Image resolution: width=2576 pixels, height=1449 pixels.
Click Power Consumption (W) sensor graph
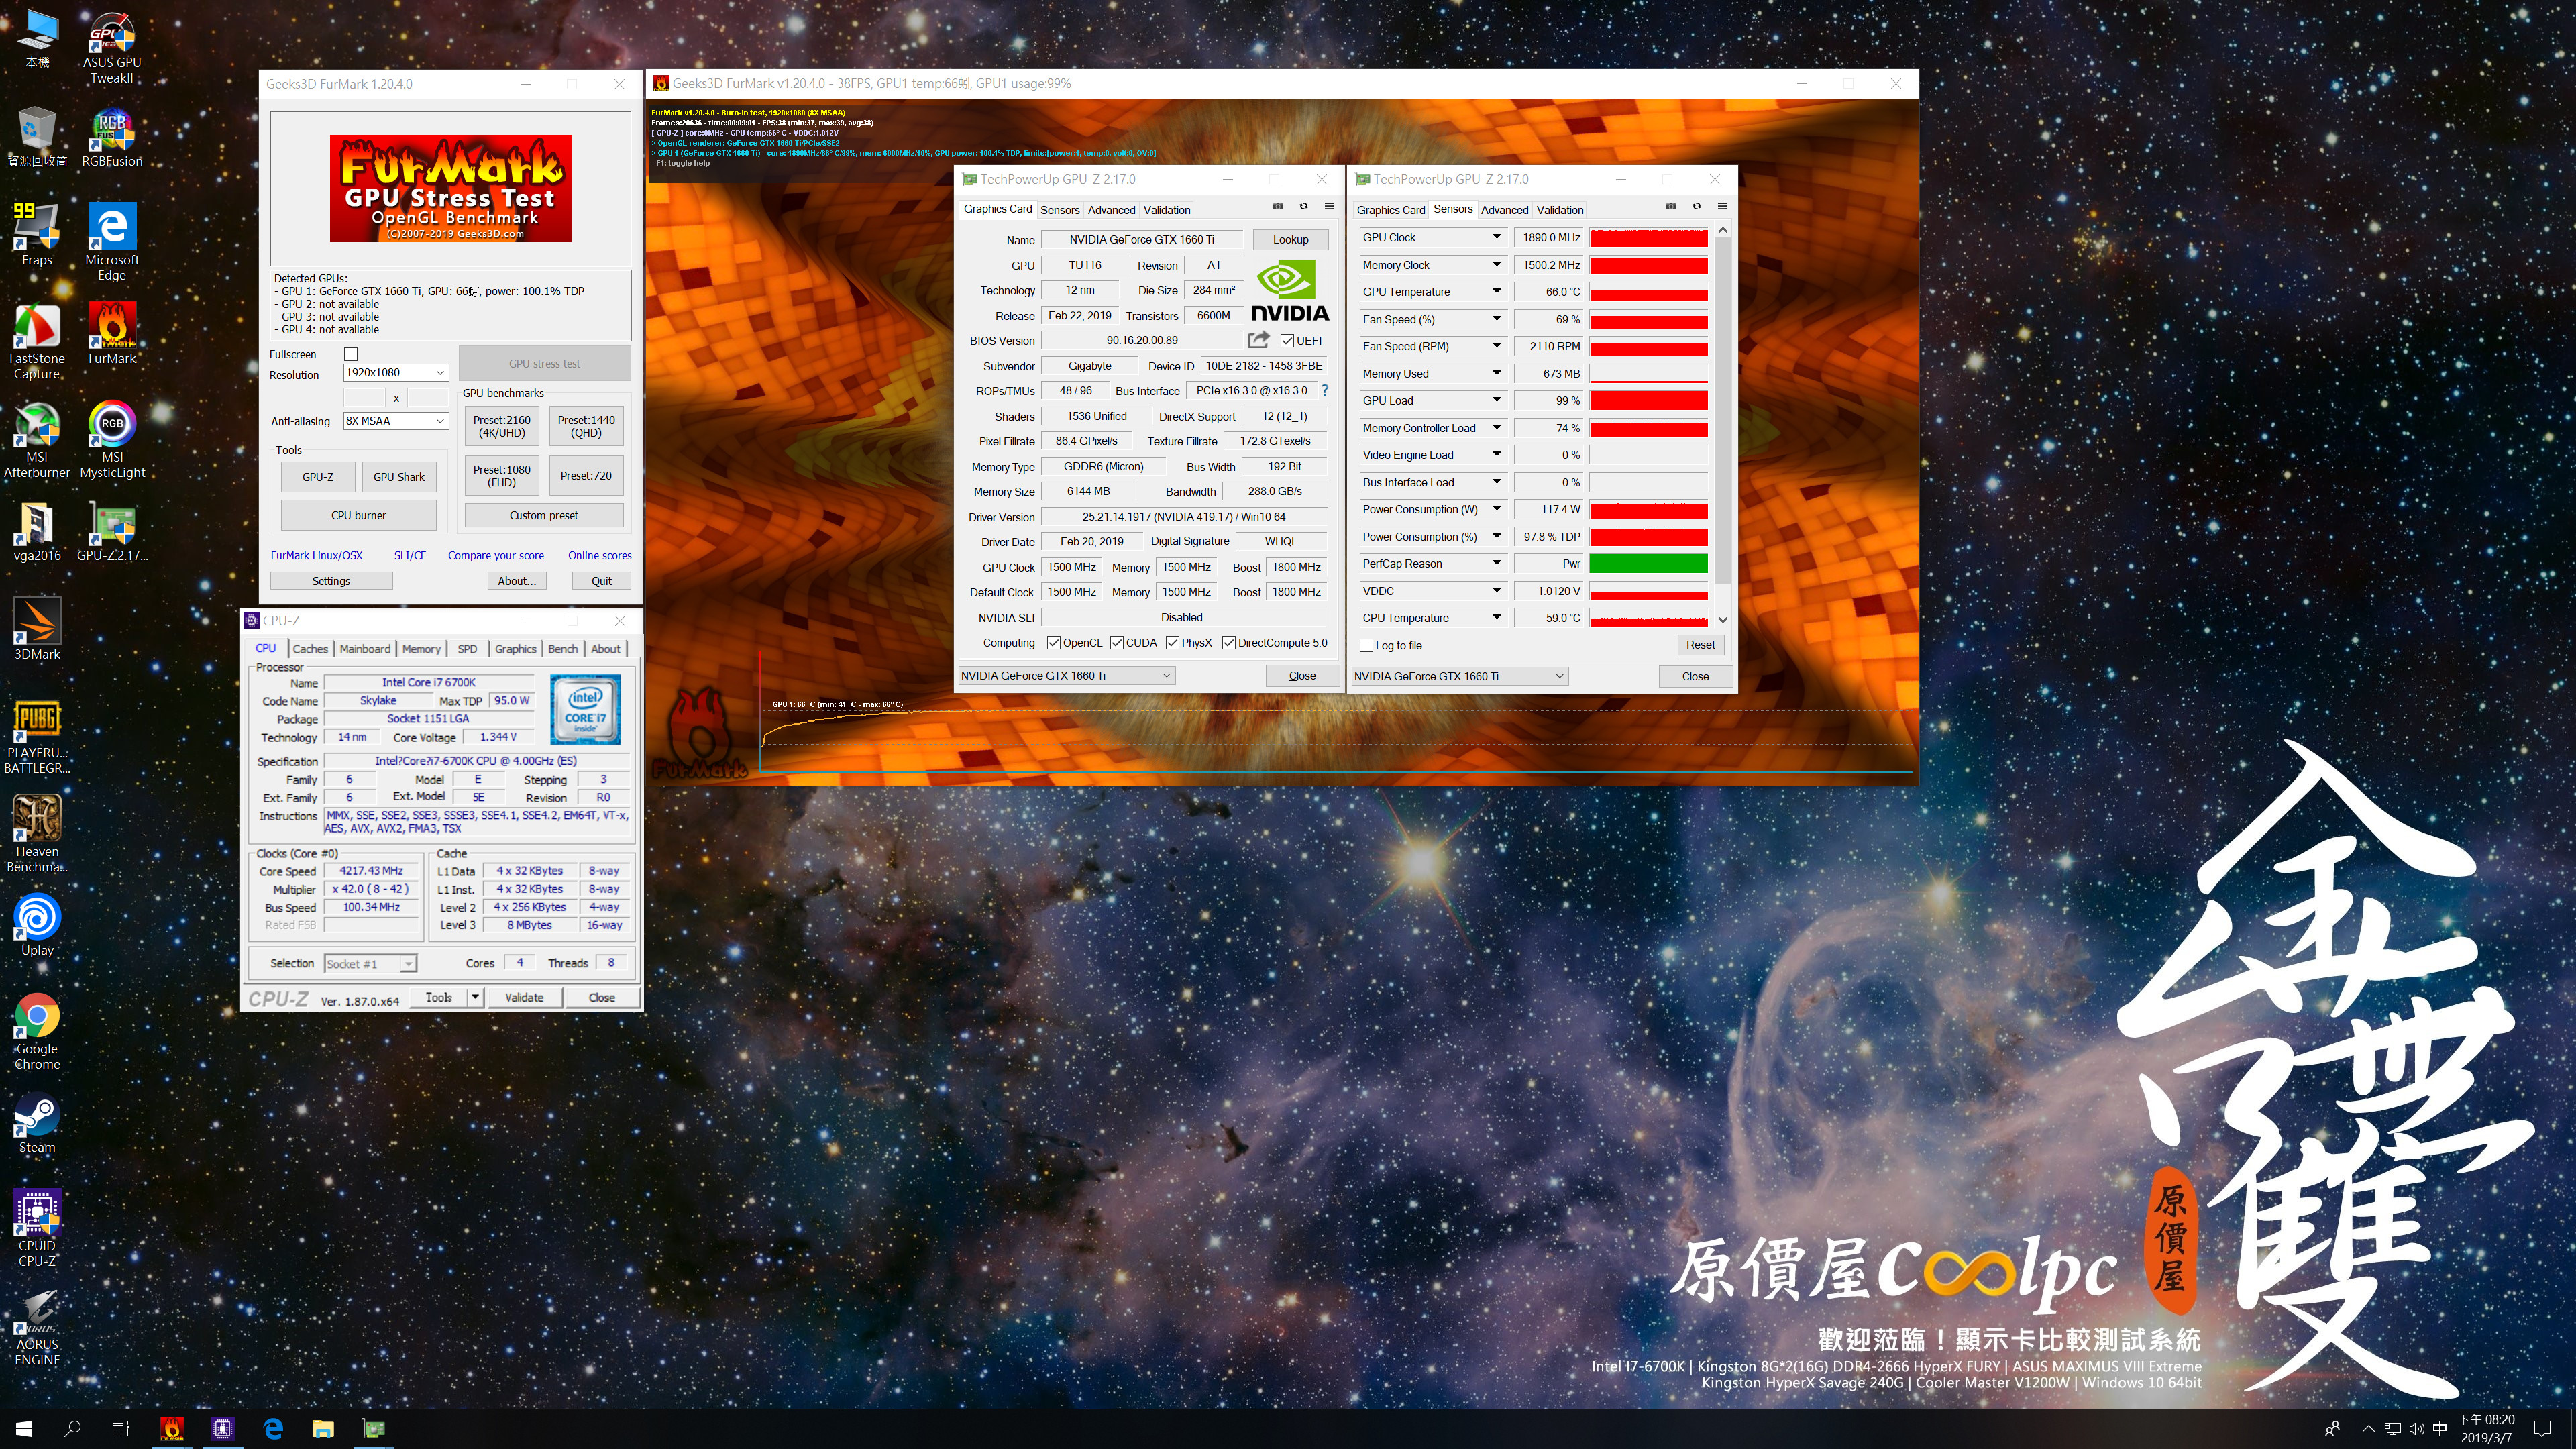(x=1648, y=510)
